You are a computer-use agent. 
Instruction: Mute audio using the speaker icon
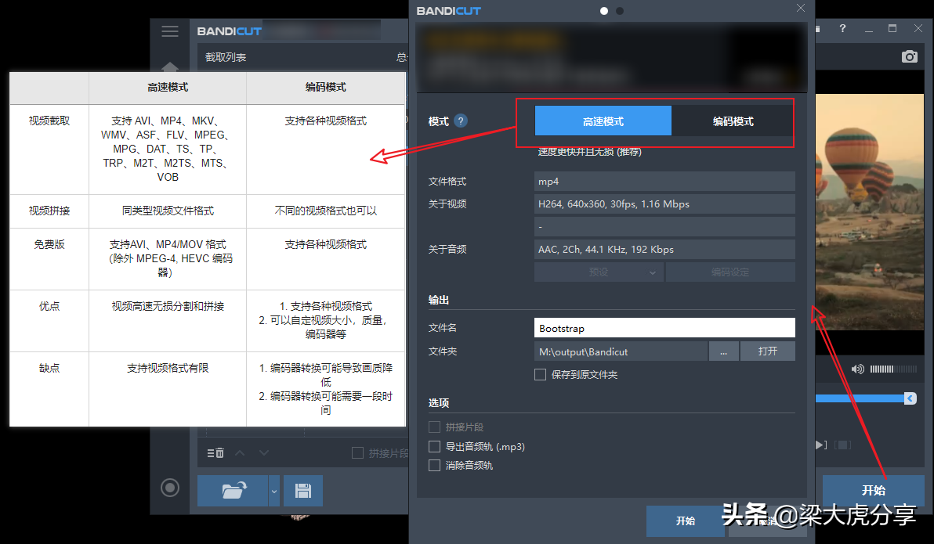click(857, 369)
